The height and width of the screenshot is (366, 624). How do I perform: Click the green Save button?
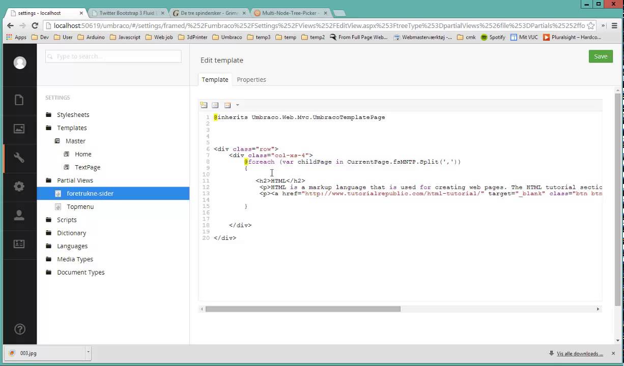point(601,56)
